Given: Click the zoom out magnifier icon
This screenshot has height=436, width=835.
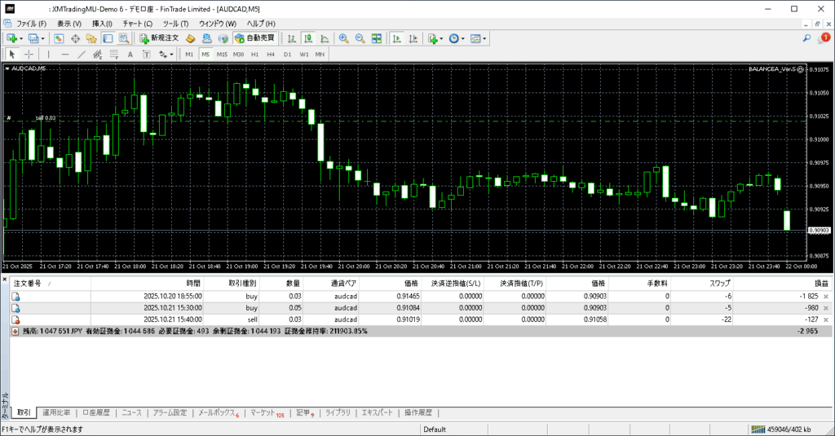Looking at the screenshot, I should pyautogui.click(x=360, y=38).
